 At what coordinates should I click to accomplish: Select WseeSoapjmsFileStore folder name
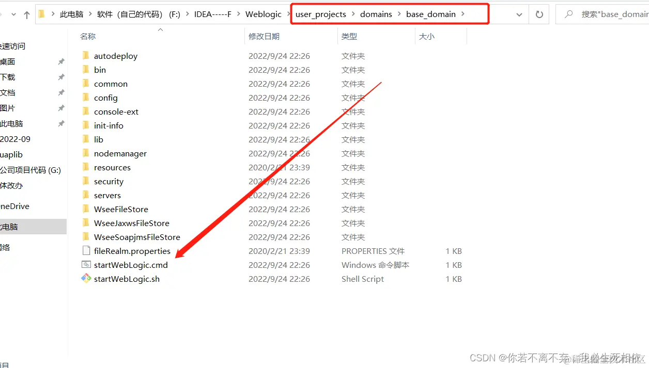[x=137, y=237]
